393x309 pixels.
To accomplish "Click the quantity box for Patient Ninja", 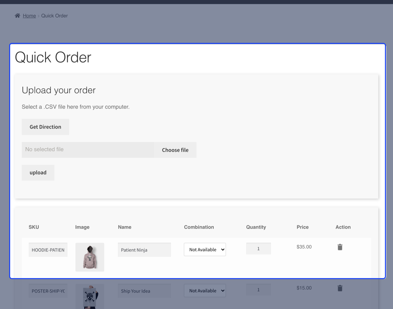I will click(x=258, y=248).
